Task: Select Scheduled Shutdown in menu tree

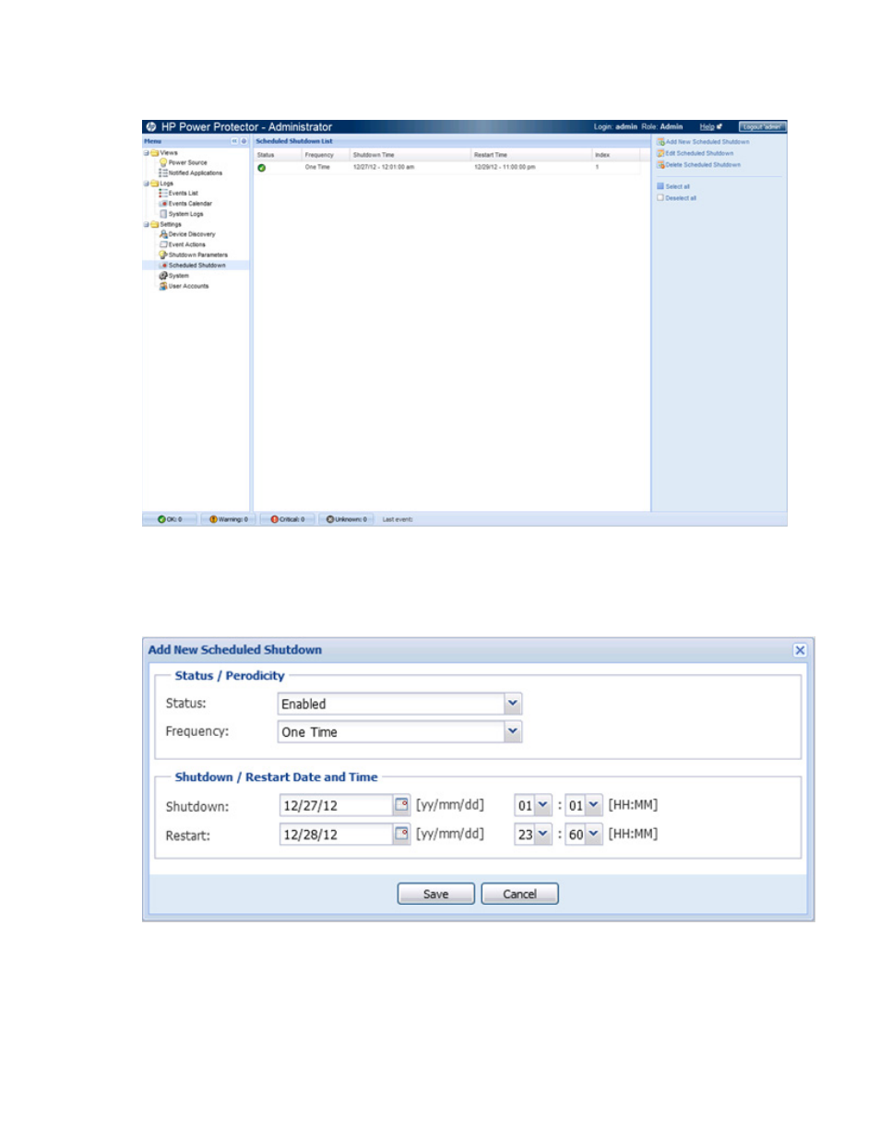Action: click(196, 266)
